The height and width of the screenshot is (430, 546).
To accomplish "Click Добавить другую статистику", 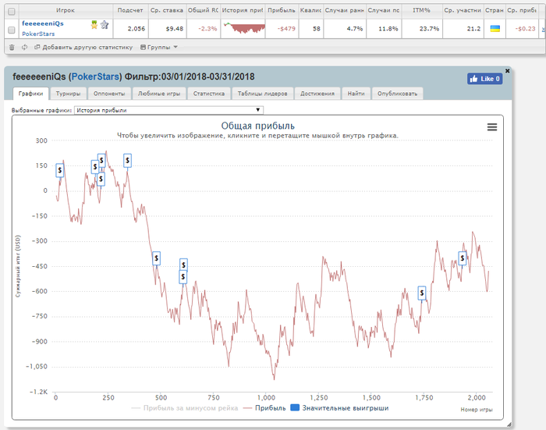I will pos(87,47).
